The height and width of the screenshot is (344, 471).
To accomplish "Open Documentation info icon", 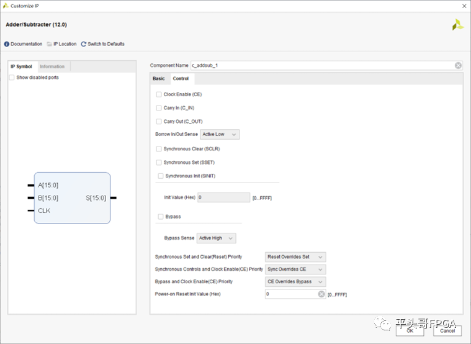I will tap(7, 44).
